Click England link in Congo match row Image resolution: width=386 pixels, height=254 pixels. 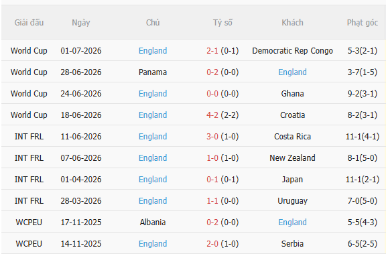153,51
